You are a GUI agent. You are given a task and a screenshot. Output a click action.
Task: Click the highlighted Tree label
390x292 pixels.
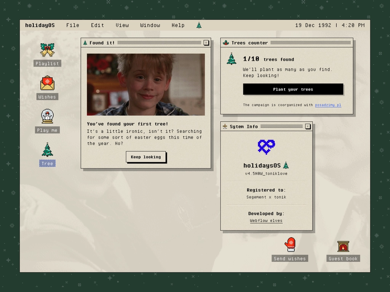coord(47,163)
